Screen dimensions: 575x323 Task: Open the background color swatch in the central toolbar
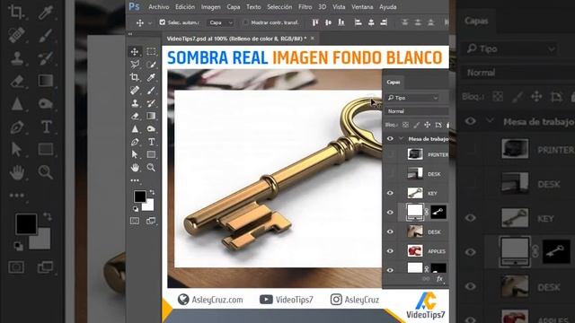click(x=149, y=206)
